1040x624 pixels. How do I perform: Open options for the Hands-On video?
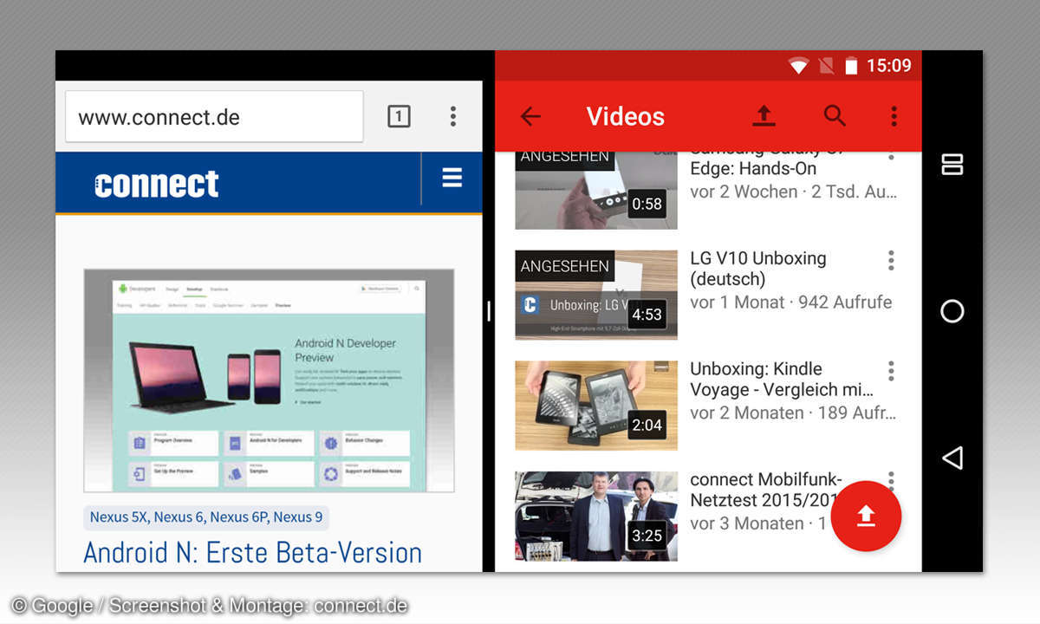pyautogui.click(x=891, y=155)
